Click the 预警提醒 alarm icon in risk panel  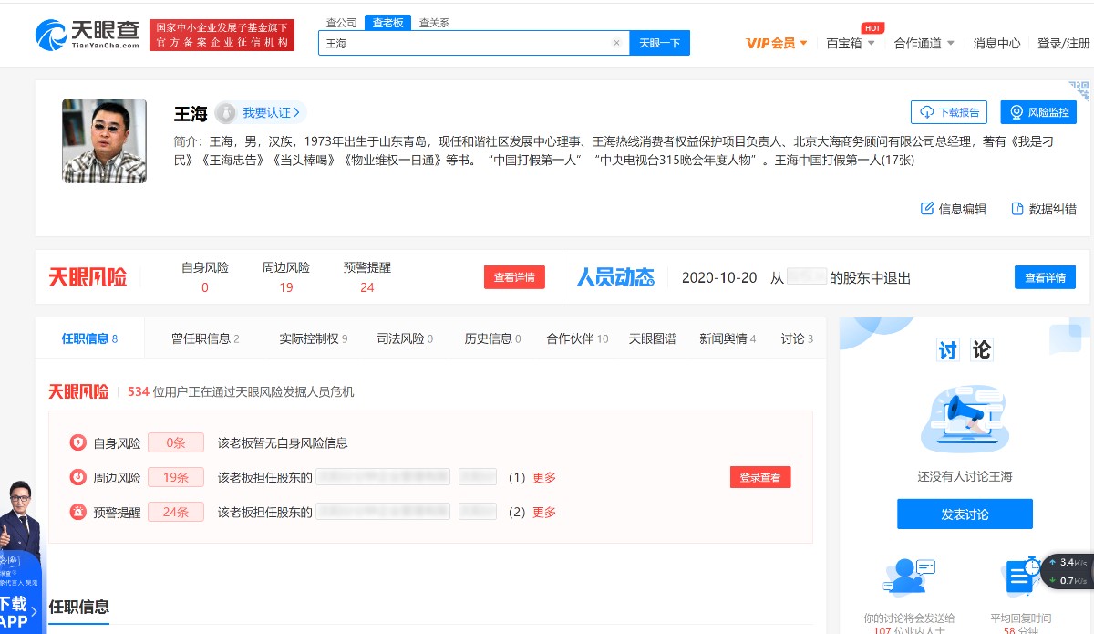pos(78,512)
